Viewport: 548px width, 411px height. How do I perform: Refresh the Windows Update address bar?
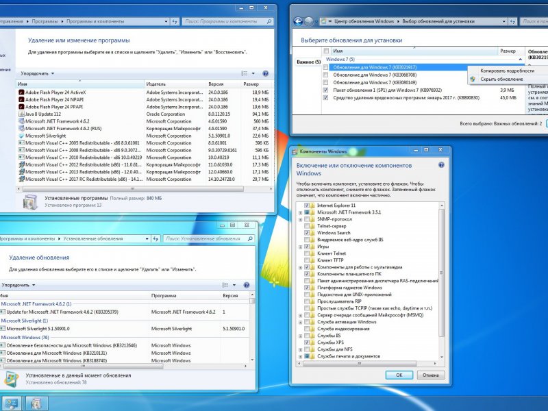[x=512, y=21]
